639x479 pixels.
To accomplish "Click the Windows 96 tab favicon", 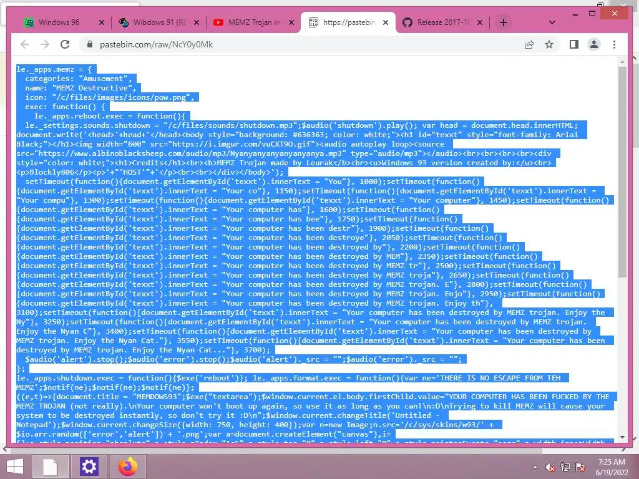I will pos(29,22).
